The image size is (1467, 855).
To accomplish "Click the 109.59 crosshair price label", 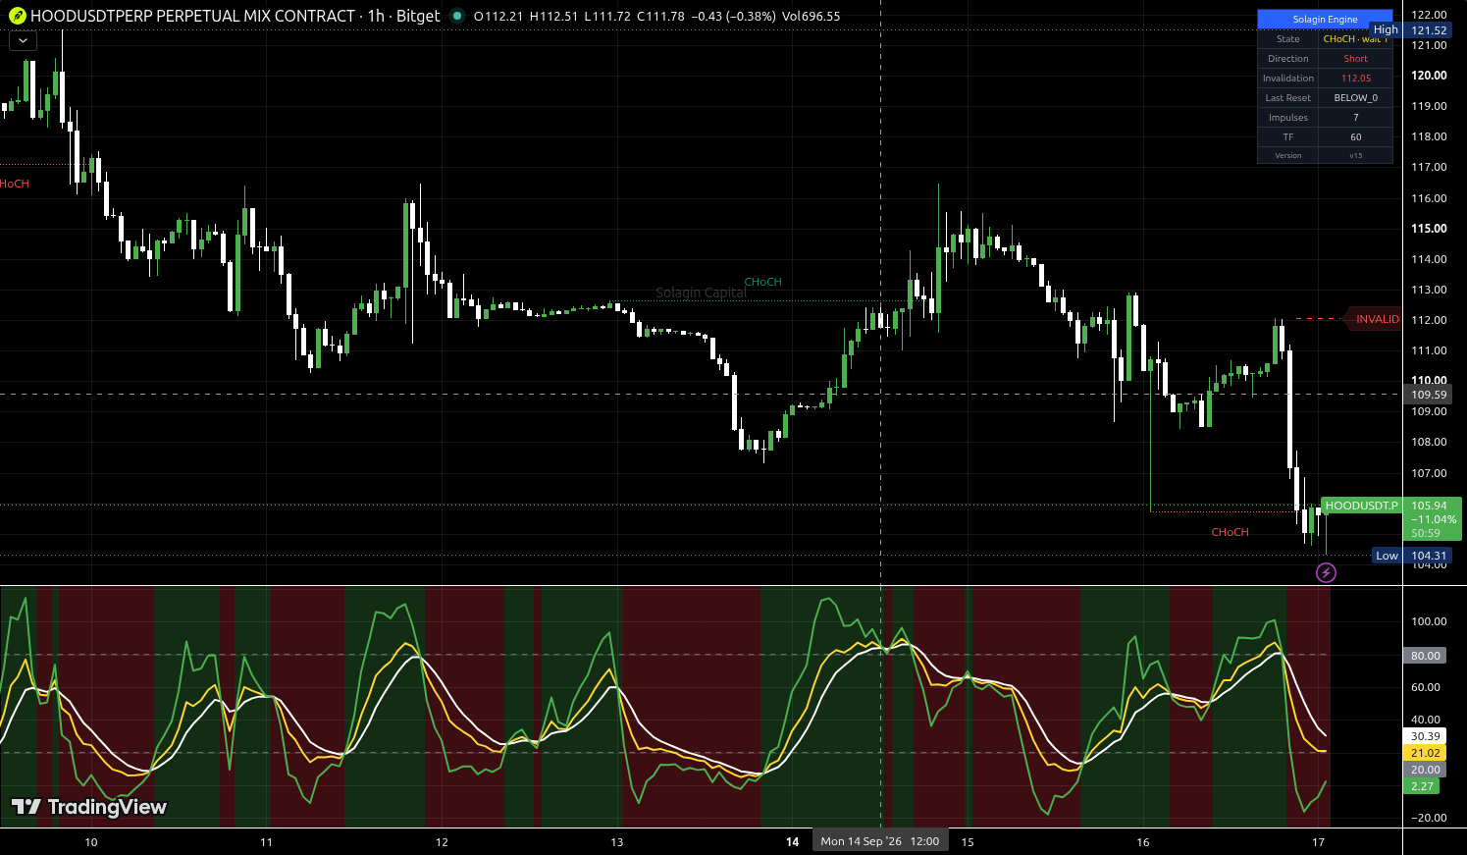I will [1428, 395].
